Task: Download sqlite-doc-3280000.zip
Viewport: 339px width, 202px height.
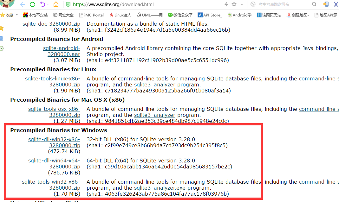Action: 51,24
